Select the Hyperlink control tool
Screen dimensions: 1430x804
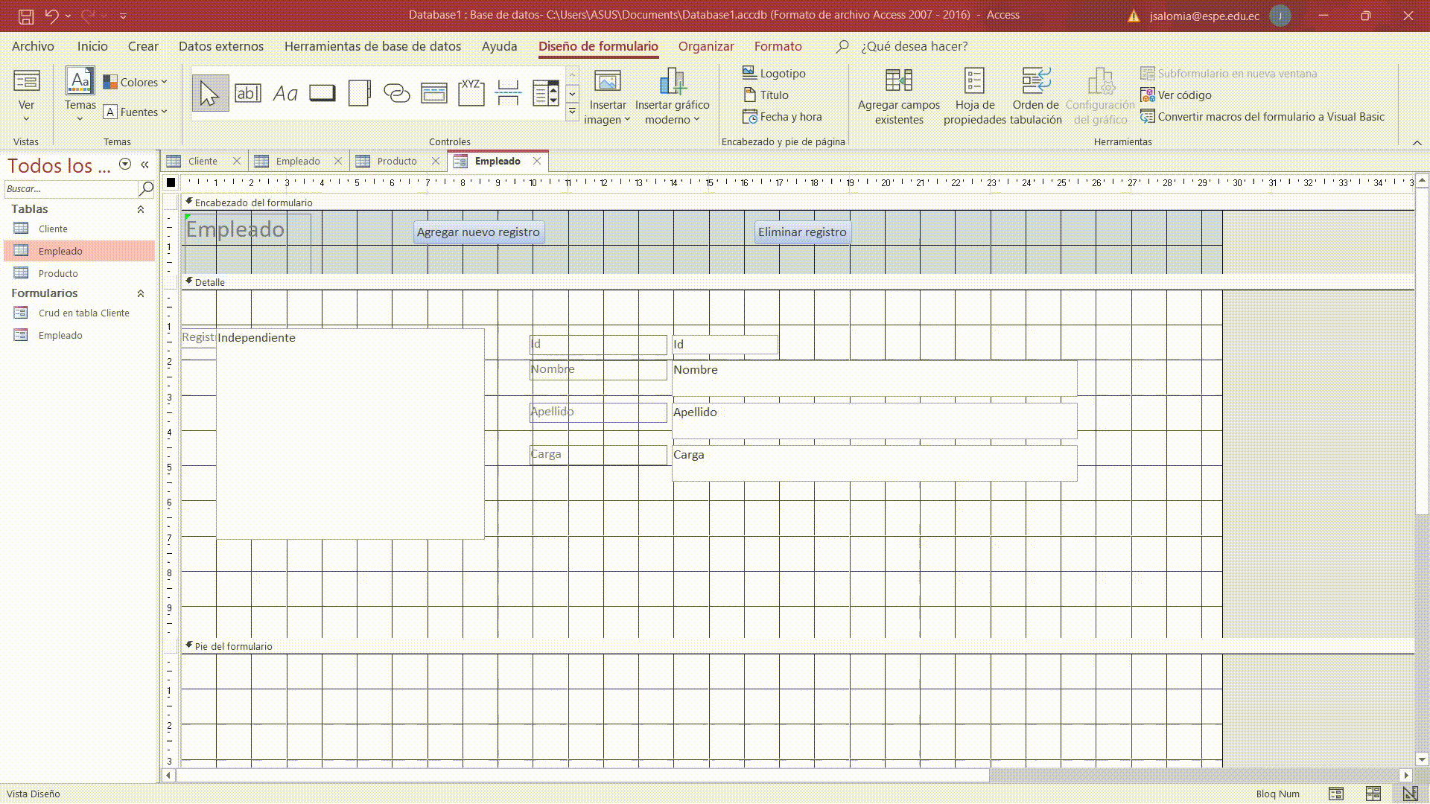coord(397,94)
